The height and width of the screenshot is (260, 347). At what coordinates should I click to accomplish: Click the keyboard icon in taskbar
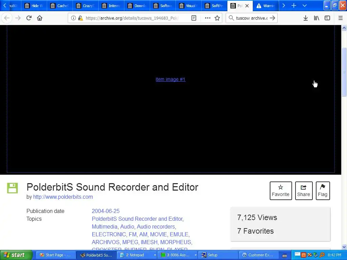(x=285, y=255)
